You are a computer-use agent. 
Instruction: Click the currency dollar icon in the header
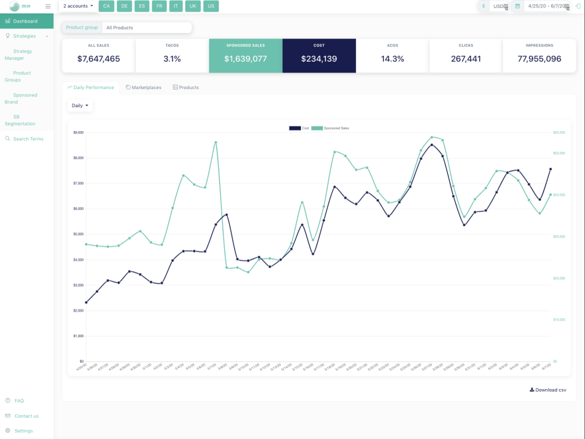point(484,6)
